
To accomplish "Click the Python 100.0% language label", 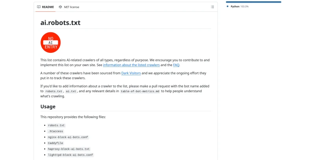I will (x=239, y=6).
